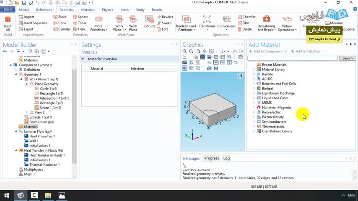Viewport: 358px width, 201px height.
Task: Switch to the Mesh ribbon tab
Action: pyautogui.click(x=125, y=10)
